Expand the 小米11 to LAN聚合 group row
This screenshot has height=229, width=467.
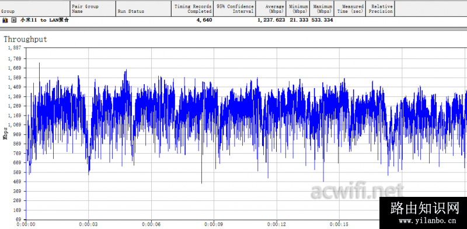coord(13,20)
